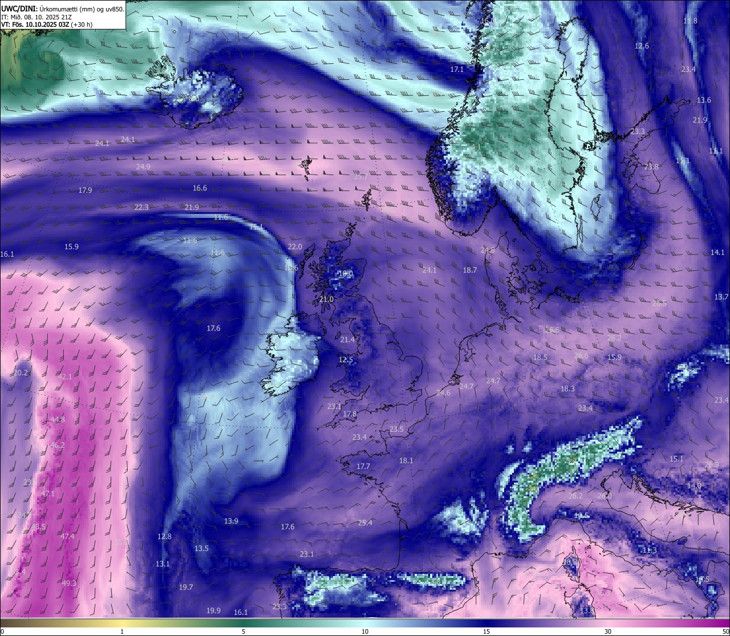Image resolution: width=730 pixels, height=636 pixels.
Task: Select the 42.1 value on the map
Action: 65,377
